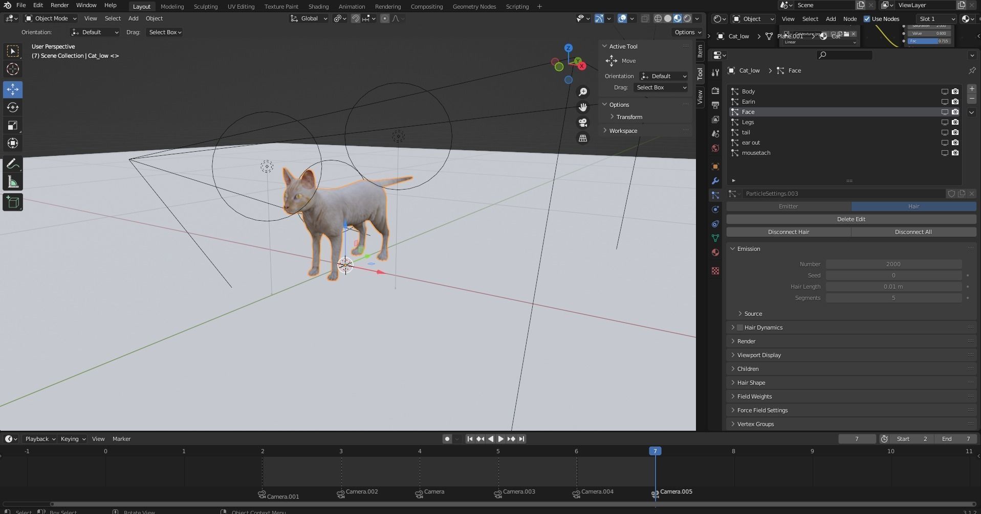This screenshot has width=981, height=514.
Task: Select the Scale tool
Action: (13, 125)
